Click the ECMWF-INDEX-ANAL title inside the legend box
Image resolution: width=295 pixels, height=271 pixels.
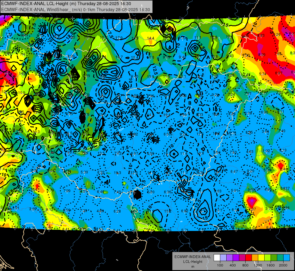[x=193, y=257]
